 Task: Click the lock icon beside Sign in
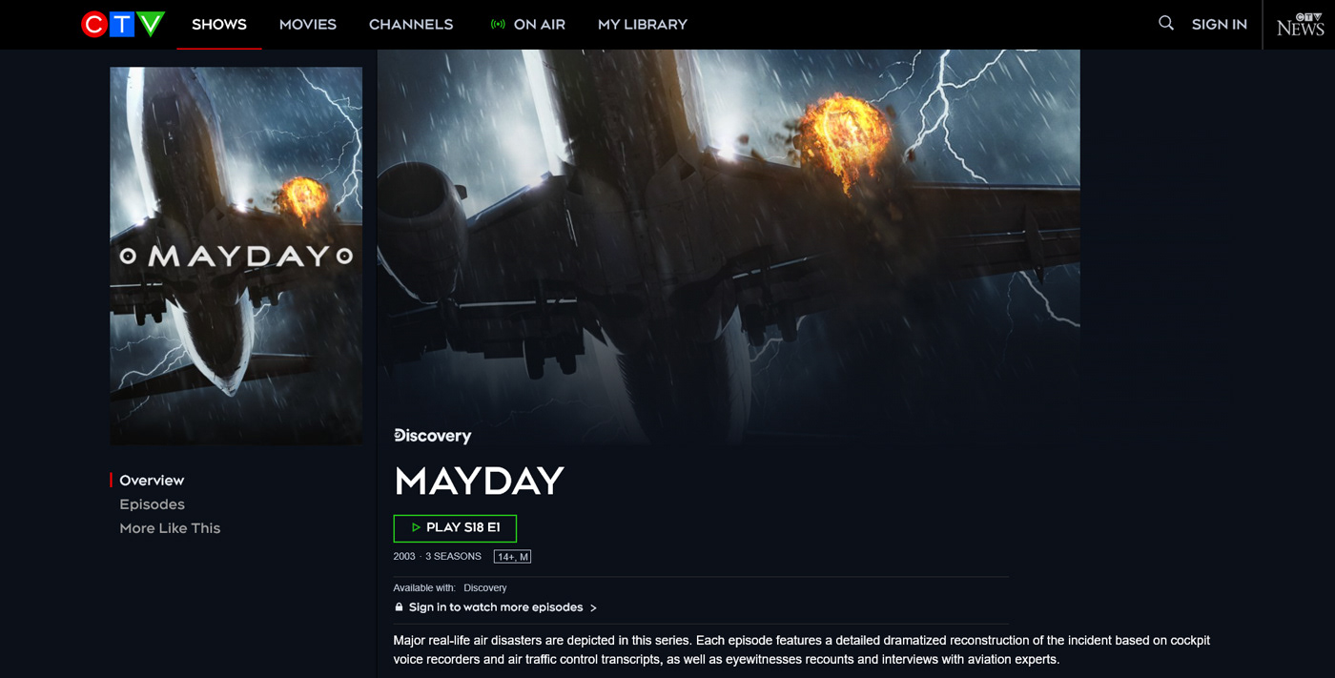click(399, 607)
